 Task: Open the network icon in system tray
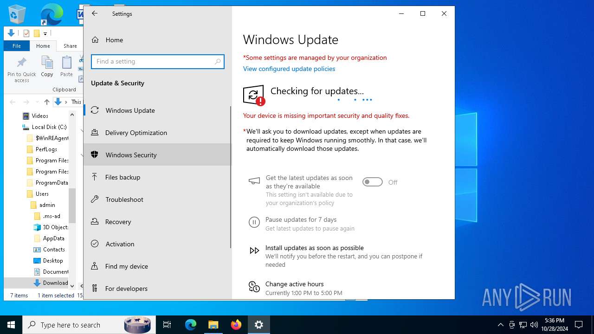pos(523,325)
